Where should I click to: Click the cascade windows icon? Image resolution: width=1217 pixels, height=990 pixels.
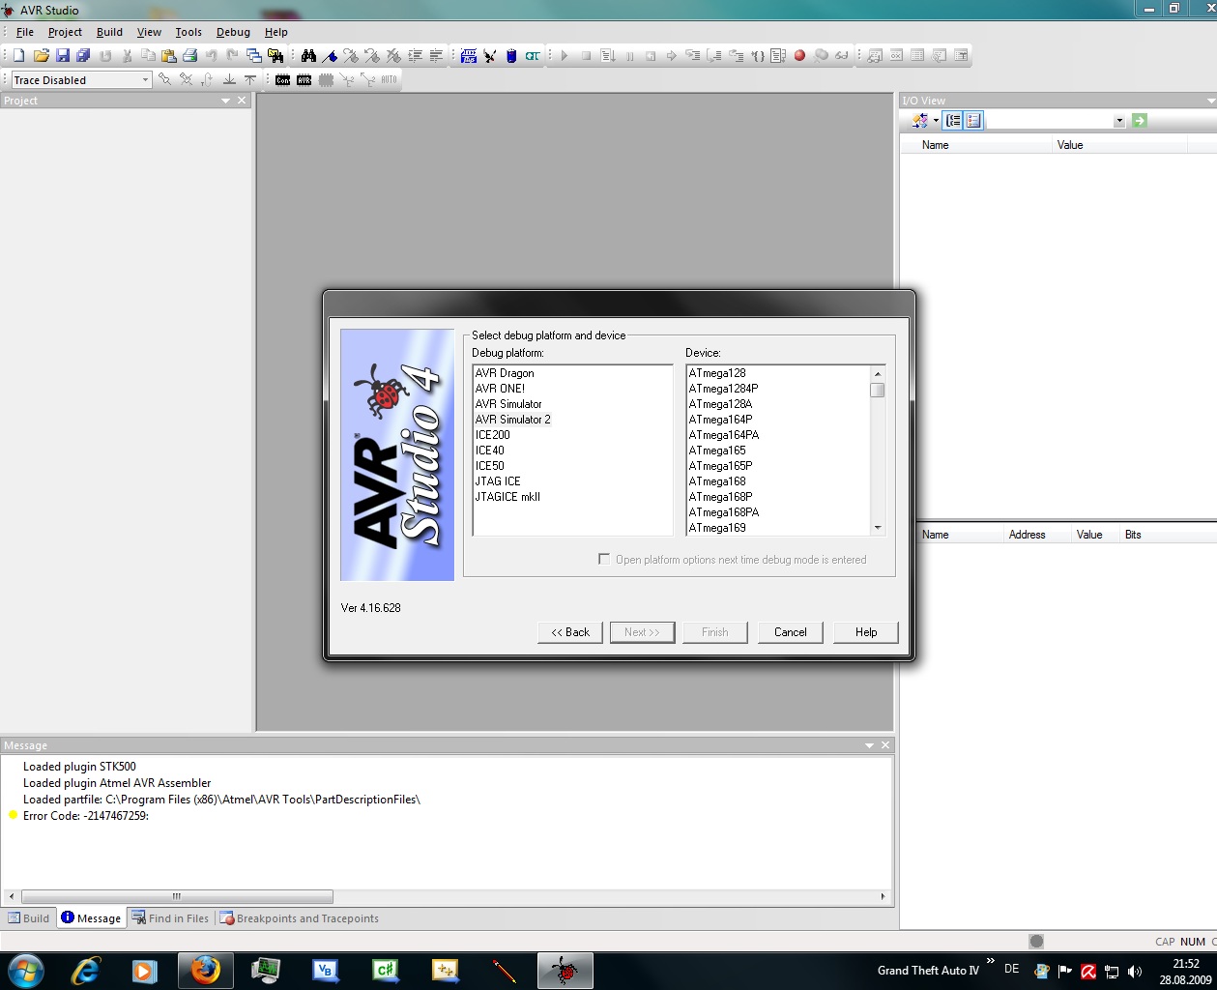pyautogui.click(x=253, y=56)
